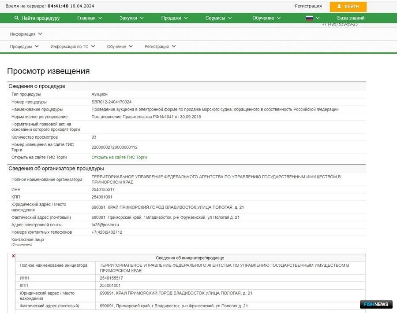The height and width of the screenshot is (313, 397).
Task: Click Сведения об инициаторе/продавце header
Action: pyautogui.click(x=190, y=258)
